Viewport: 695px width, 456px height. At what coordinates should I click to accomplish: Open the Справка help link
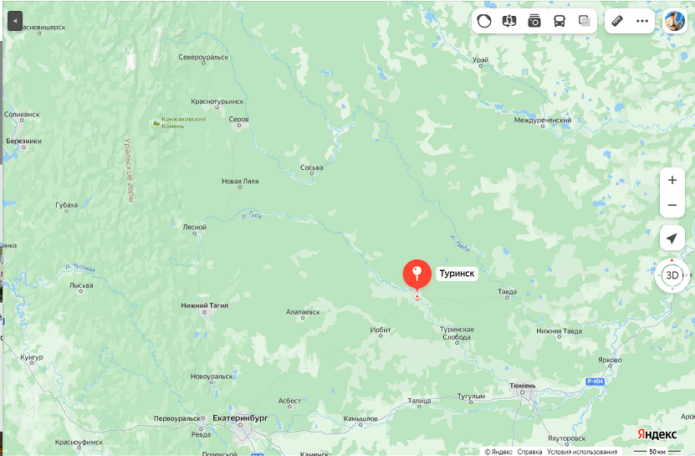pos(529,452)
